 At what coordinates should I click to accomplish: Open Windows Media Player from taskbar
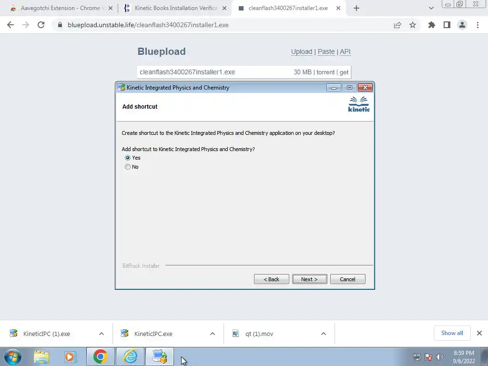pyautogui.click(x=71, y=356)
